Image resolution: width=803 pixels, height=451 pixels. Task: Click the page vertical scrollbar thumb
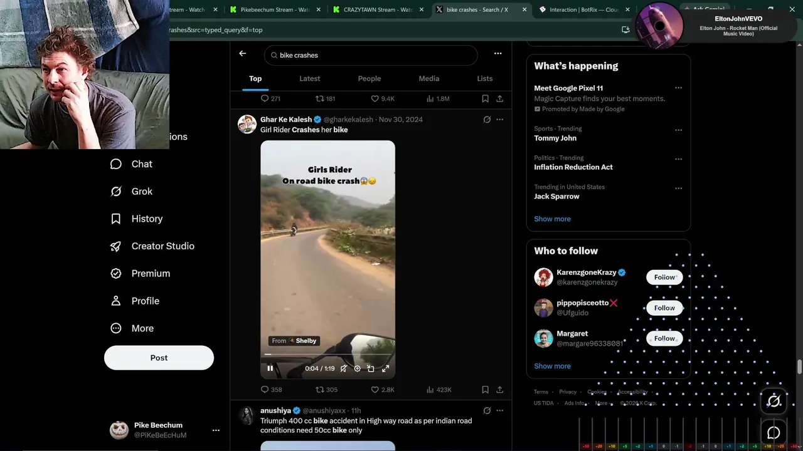pyautogui.click(x=799, y=368)
